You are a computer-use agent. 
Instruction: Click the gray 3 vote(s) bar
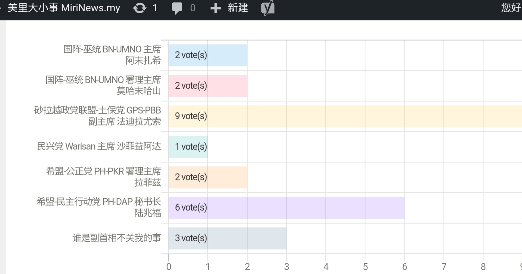point(227,238)
